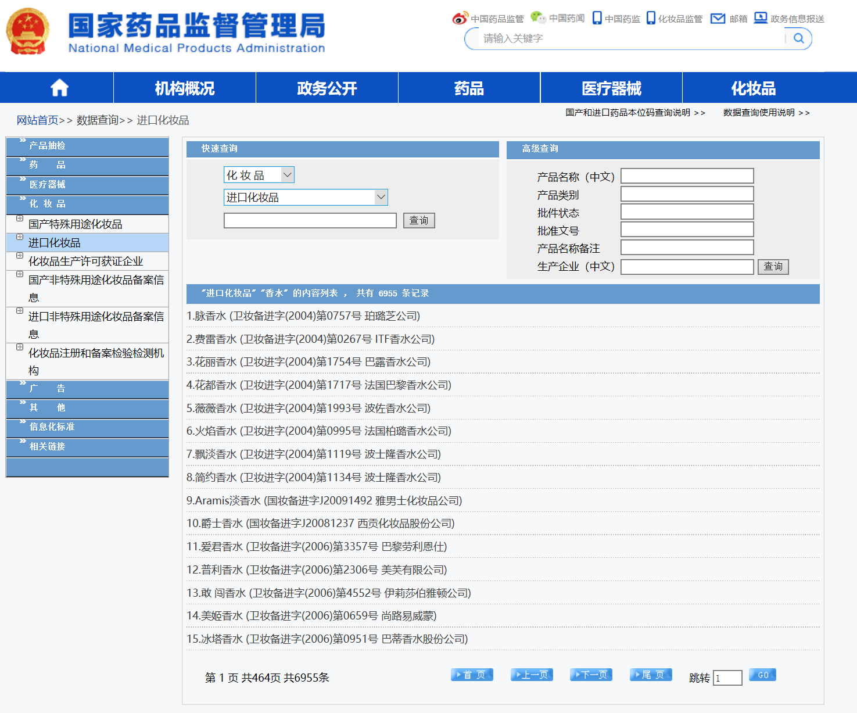The image size is (857, 713).
Task: Collapse the 国产特殊用途化妆品 tree item
Action: [20, 218]
